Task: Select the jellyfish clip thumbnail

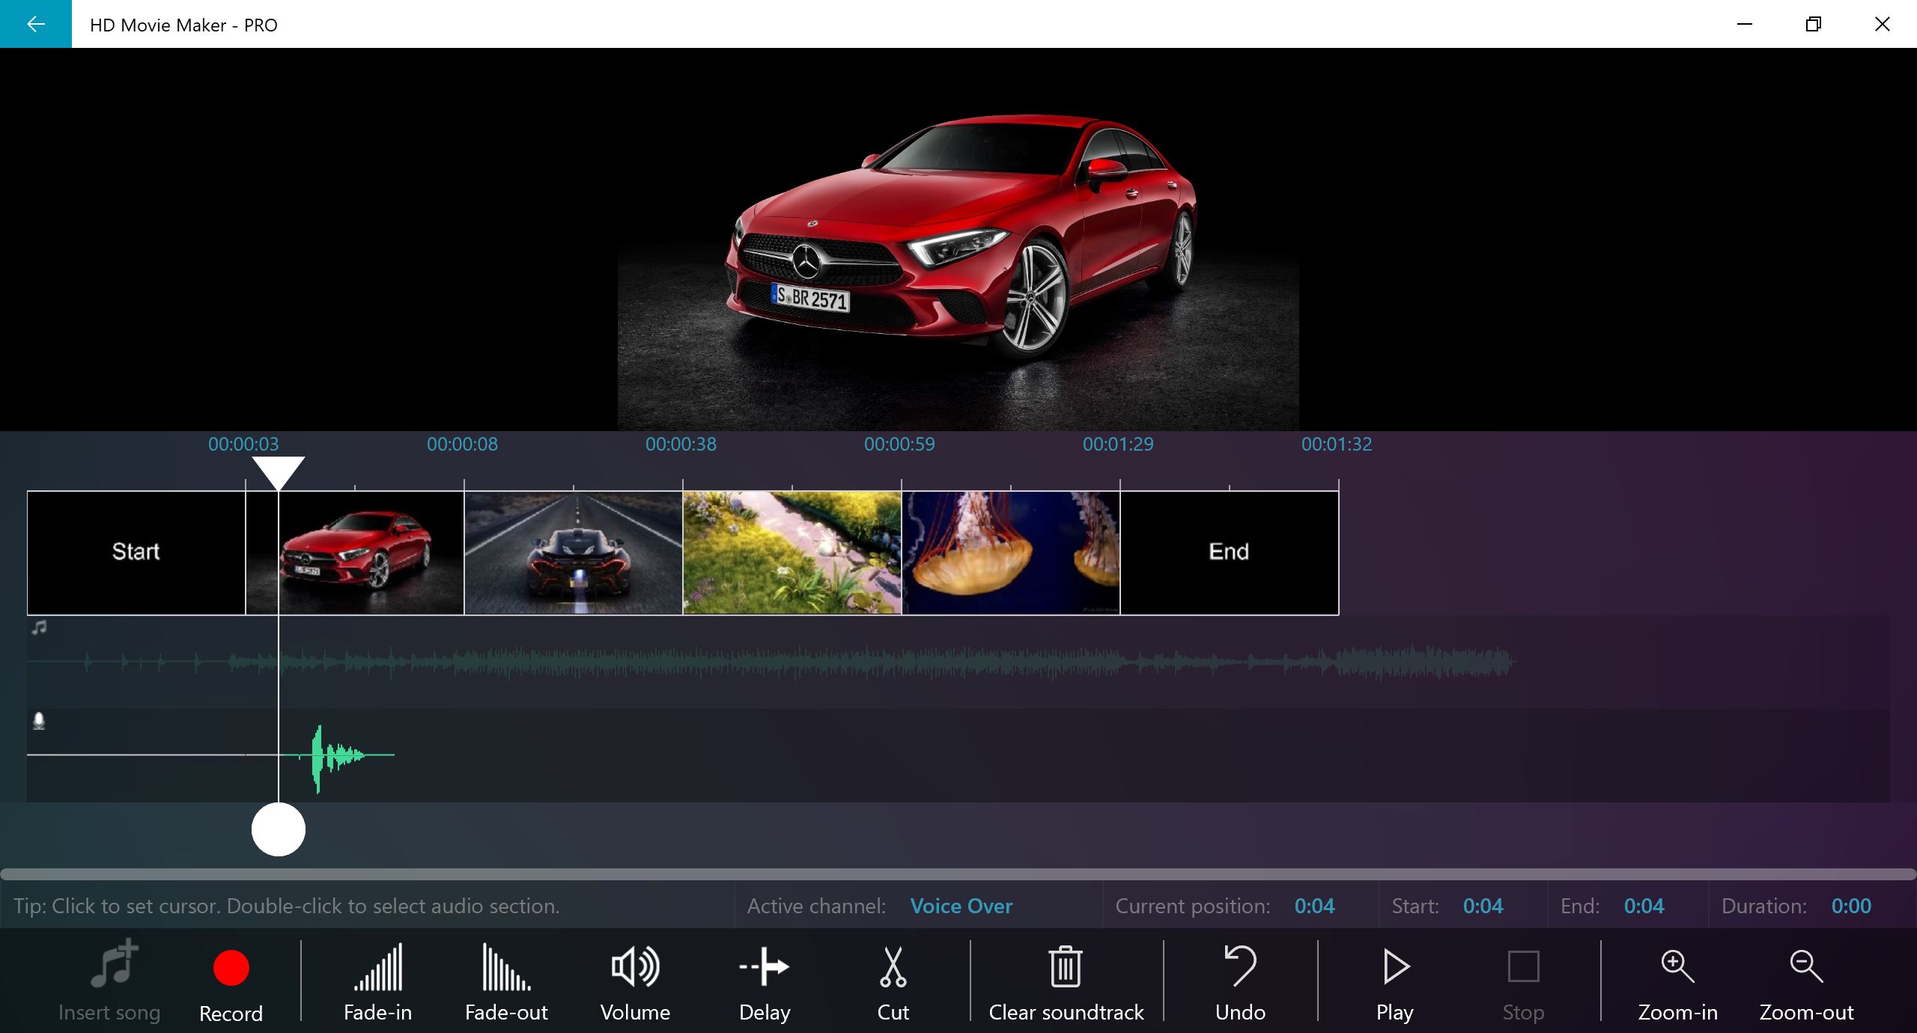Action: click(1011, 552)
